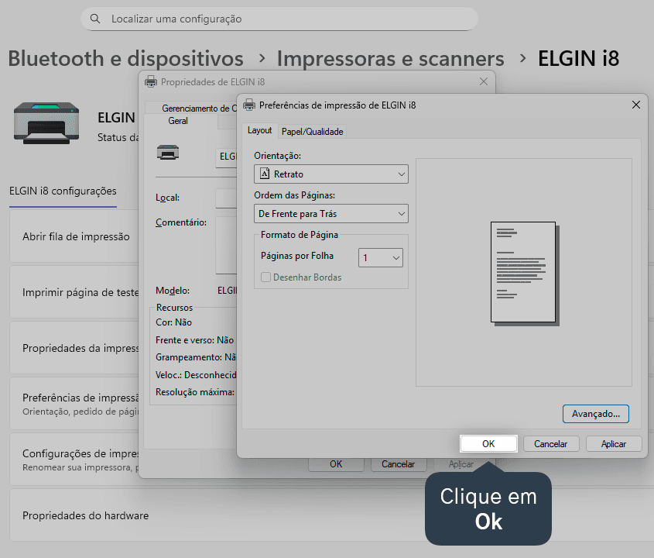Click Imprimir página de teste option
654x558 pixels.
(74, 292)
